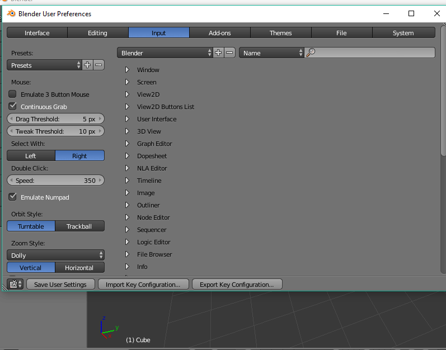Uncheck Emulate Numpad option
The image size is (446, 350).
point(12,197)
